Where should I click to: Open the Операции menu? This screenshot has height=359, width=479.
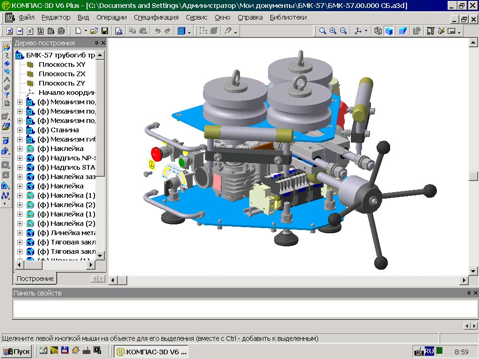[x=111, y=17]
